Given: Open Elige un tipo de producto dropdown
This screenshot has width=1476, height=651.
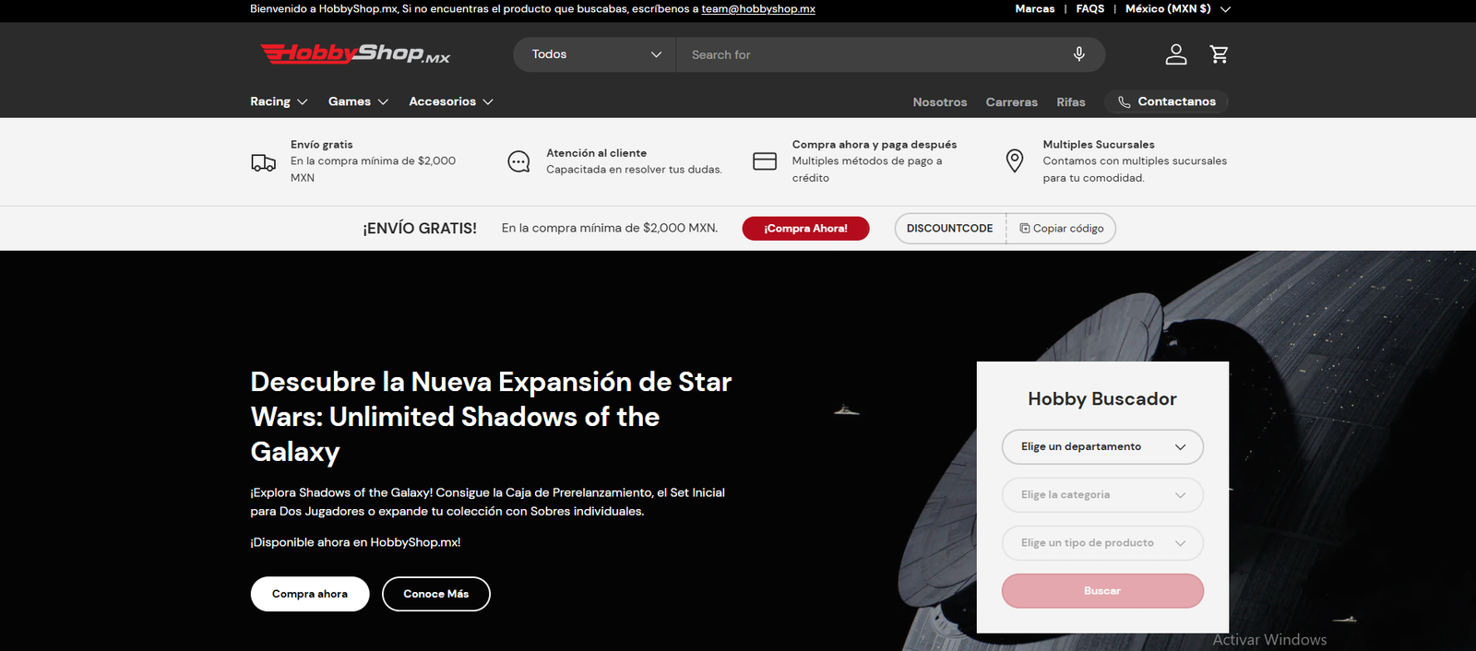Looking at the screenshot, I should [x=1102, y=543].
